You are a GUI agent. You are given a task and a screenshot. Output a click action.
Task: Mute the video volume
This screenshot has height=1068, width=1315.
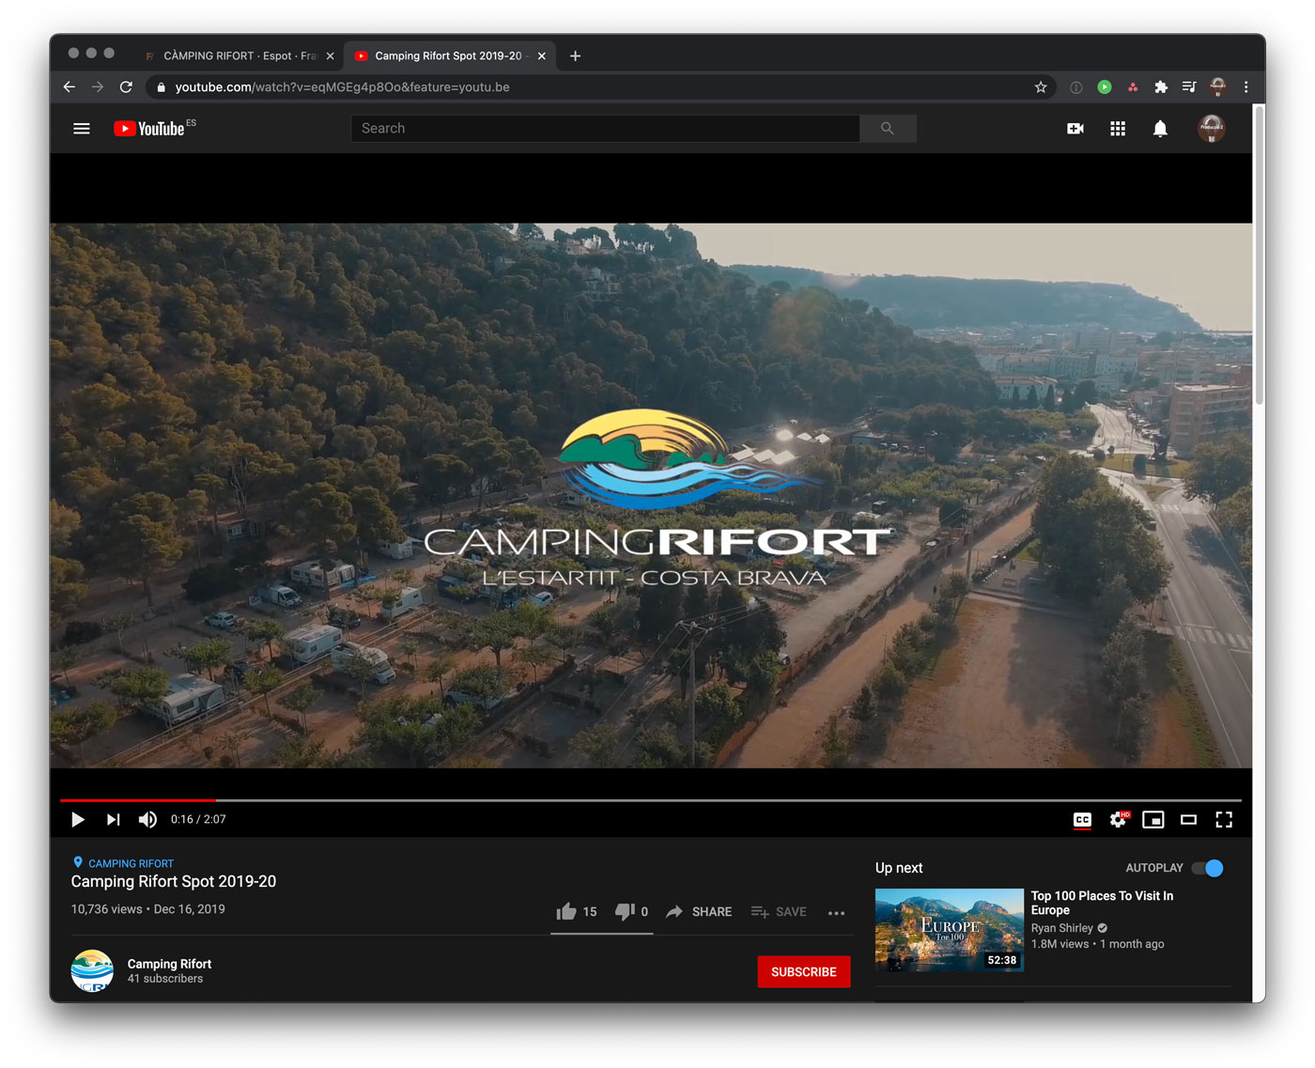pyautogui.click(x=147, y=820)
